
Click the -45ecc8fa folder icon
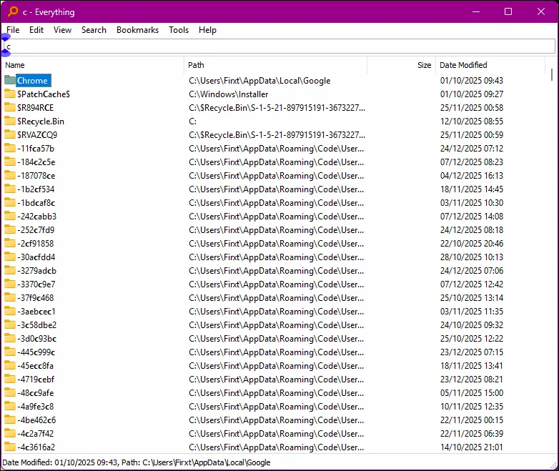[x=10, y=365]
